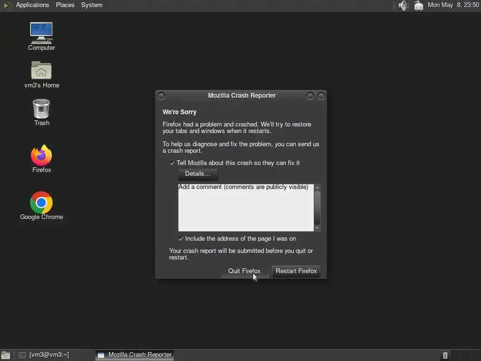Click the Mozilla Crash Reporter title bar text

tap(242, 96)
